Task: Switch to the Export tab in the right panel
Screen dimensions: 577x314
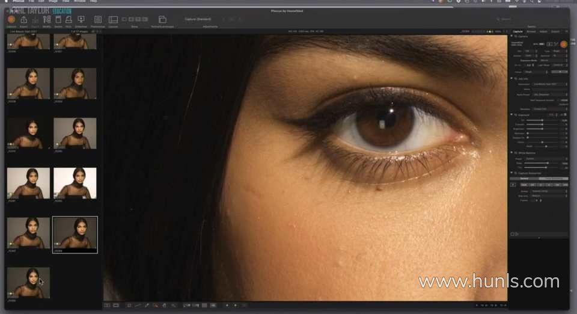Action: click(x=555, y=32)
